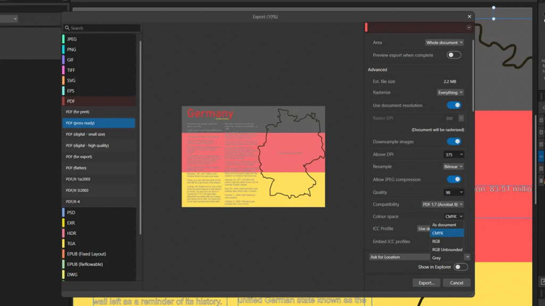Select RGB Unbounded in colour space list
The width and height of the screenshot is (545, 306).
(447, 250)
